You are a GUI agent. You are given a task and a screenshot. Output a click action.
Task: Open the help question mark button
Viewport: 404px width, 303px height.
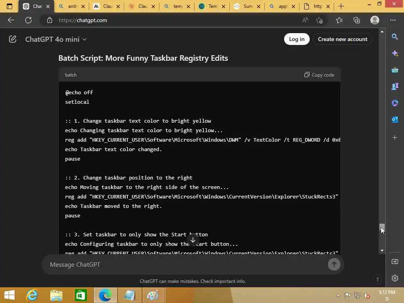pyautogui.click(x=378, y=280)
